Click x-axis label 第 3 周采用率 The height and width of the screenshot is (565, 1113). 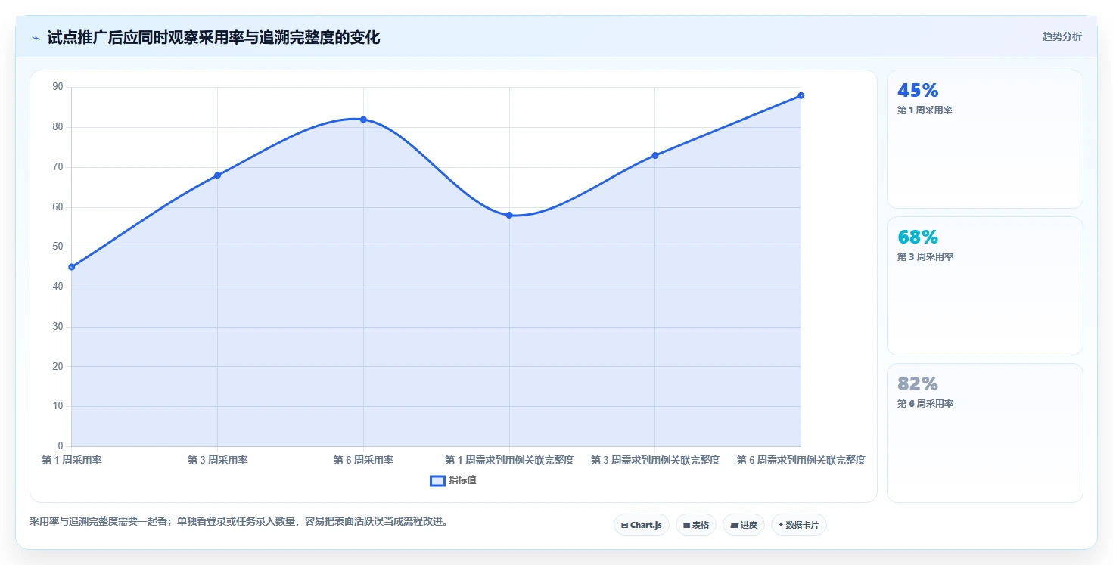(x=217, y=460)
